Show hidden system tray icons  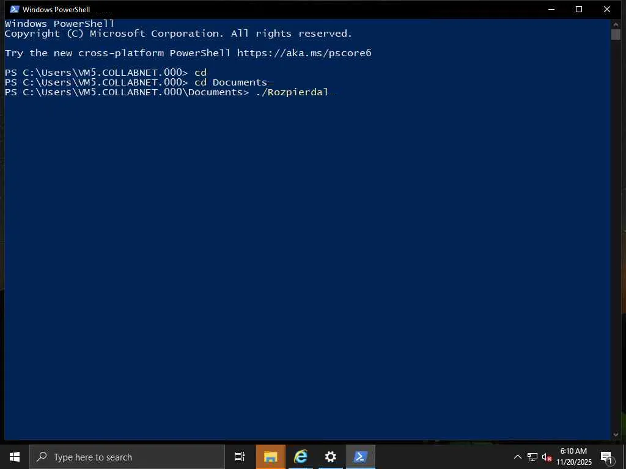point(517,457)
